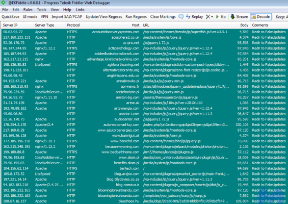The width and height of the screenshot is (288, 204).
Task: Click Run Regexes toolbar button
Action: tap(136, 17)
